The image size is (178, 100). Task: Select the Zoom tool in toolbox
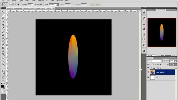pos(3,81)
